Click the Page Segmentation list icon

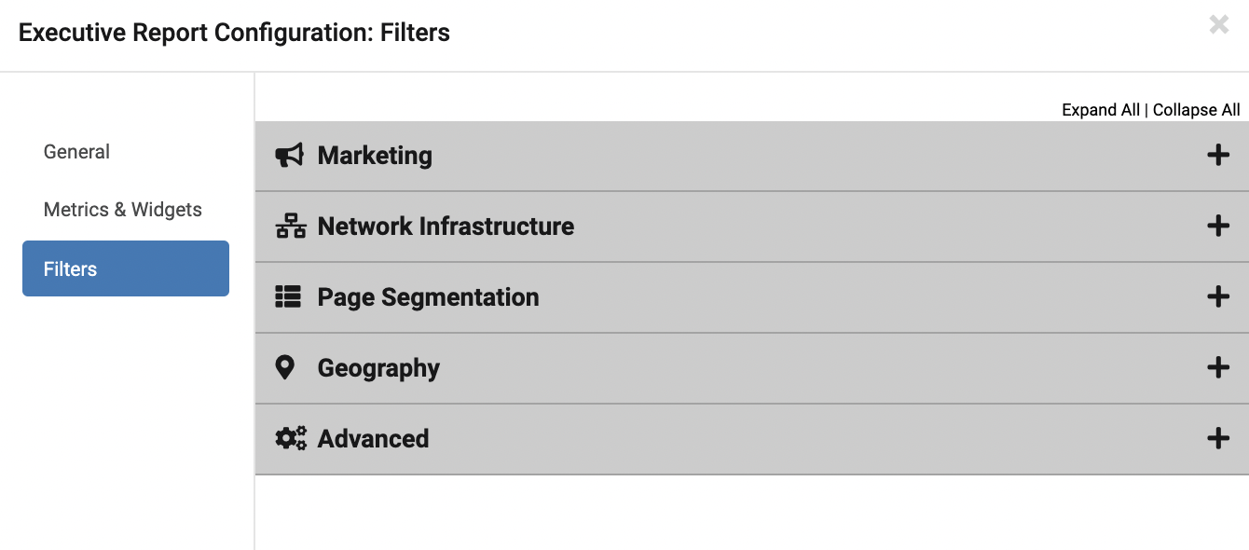[288, 297]
